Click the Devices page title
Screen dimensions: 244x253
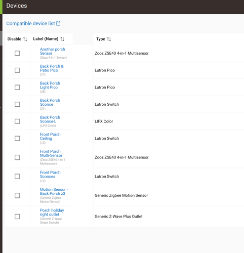tap(17, 6)
